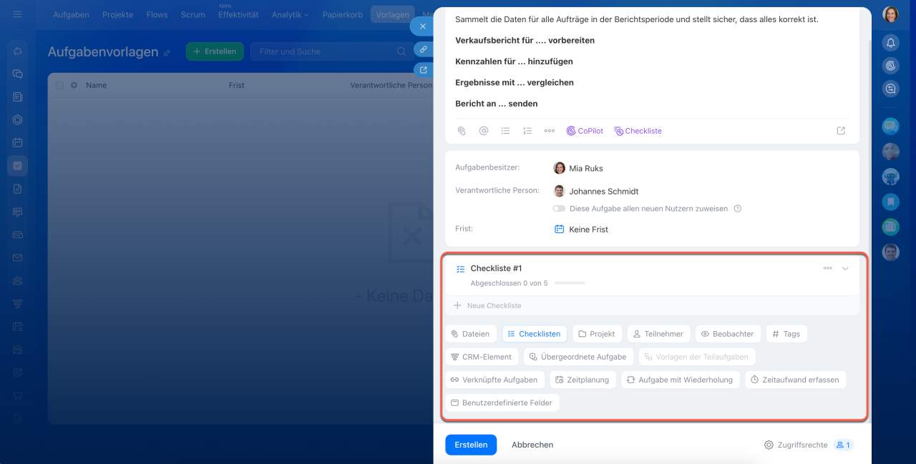This screenshot has width=916, height=464.
Task: Expand the Analytik dropdown menu
Action: (x=291, y=14)
